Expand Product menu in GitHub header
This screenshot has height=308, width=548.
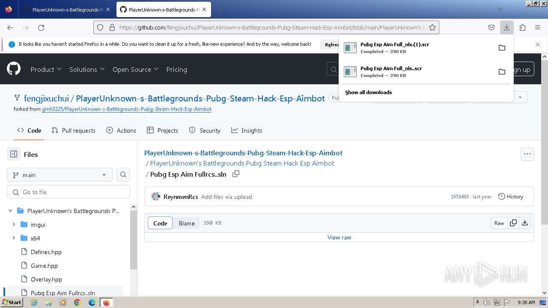point(46,69)
